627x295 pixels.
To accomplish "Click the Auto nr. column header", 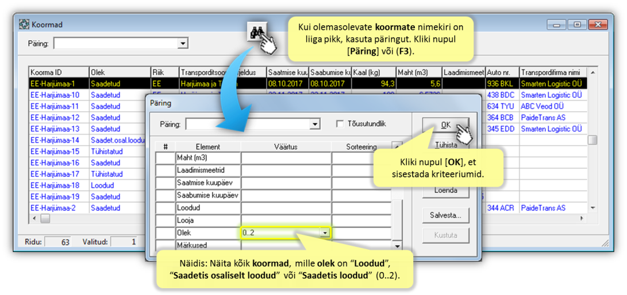I will pyautogui.click(x=502, y=72).
